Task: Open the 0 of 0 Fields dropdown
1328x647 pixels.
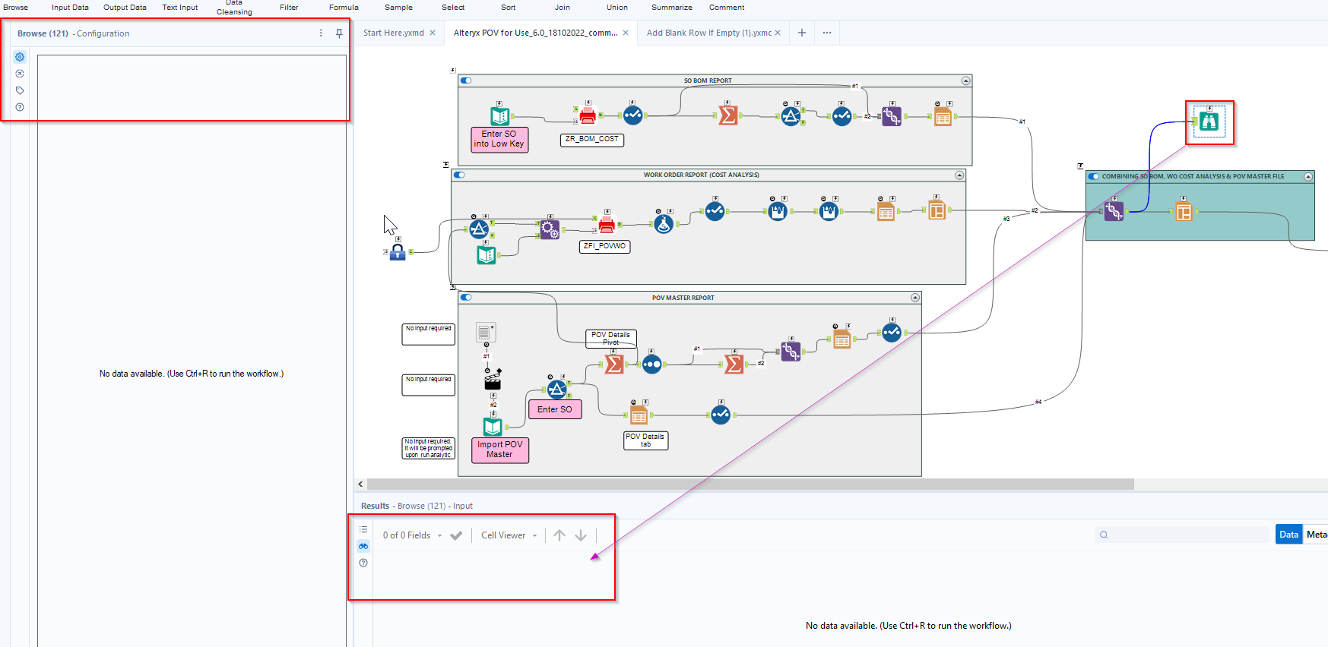Action: 412,535
